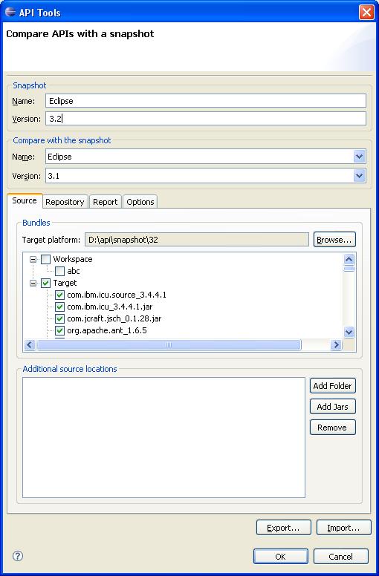Uncheck com.ibm.icu_3.4.4.1.jar checkbox
The width and height of the screenshot is (379, 576).
click(59, 307)
